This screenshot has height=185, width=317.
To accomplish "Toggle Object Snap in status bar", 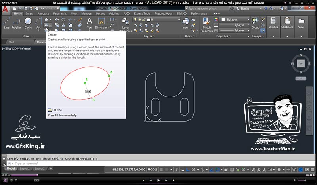I will [x=217, y=170].
